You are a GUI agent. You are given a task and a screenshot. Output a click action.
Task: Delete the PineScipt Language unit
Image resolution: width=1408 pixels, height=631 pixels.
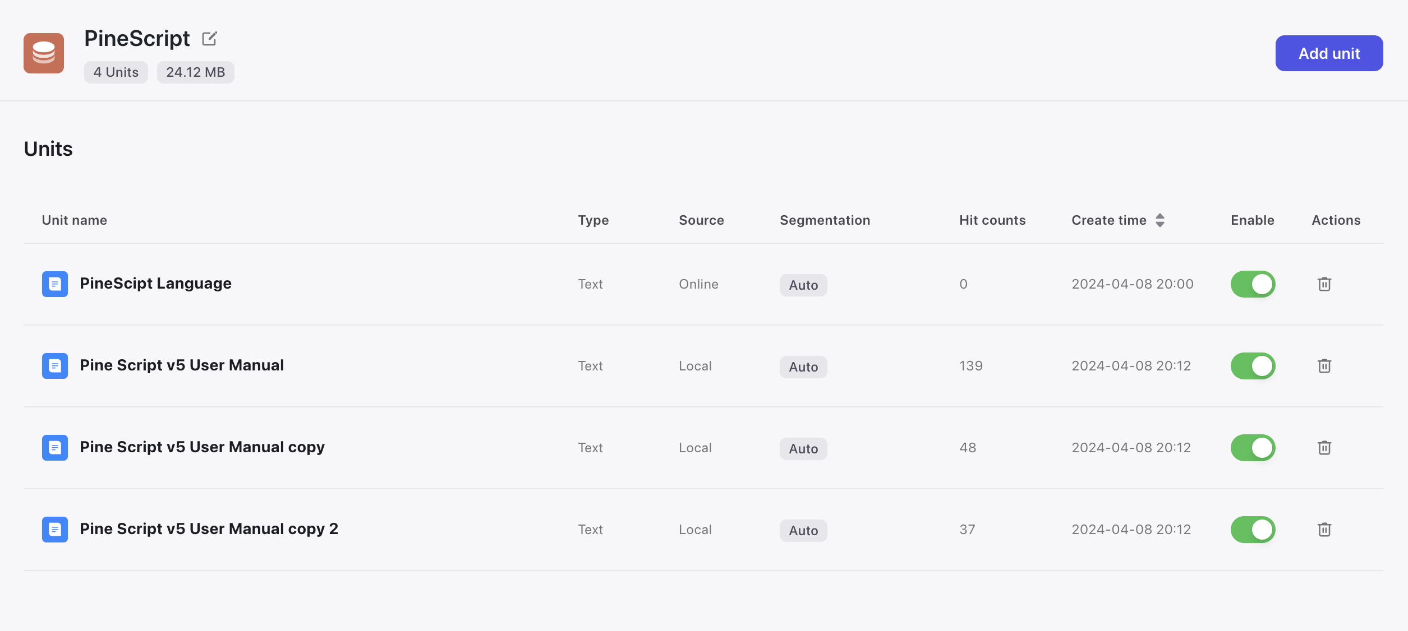click(x=1324, y=284)
